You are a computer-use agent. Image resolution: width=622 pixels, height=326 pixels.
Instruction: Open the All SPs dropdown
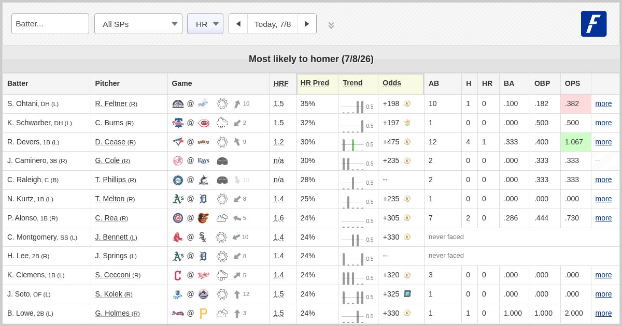point(138,24)
